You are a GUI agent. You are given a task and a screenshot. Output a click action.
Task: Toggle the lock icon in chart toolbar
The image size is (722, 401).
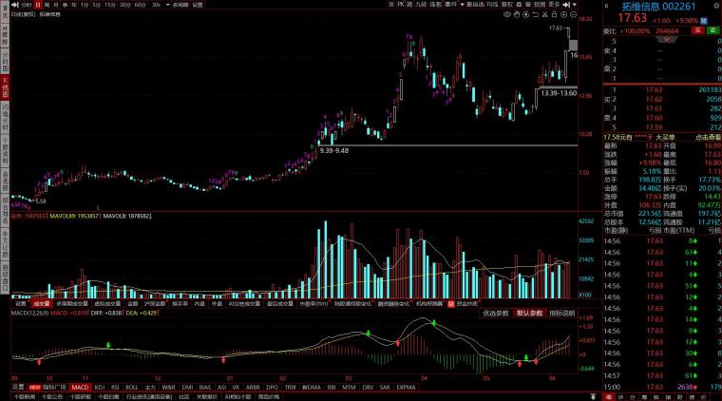[555, 15]
